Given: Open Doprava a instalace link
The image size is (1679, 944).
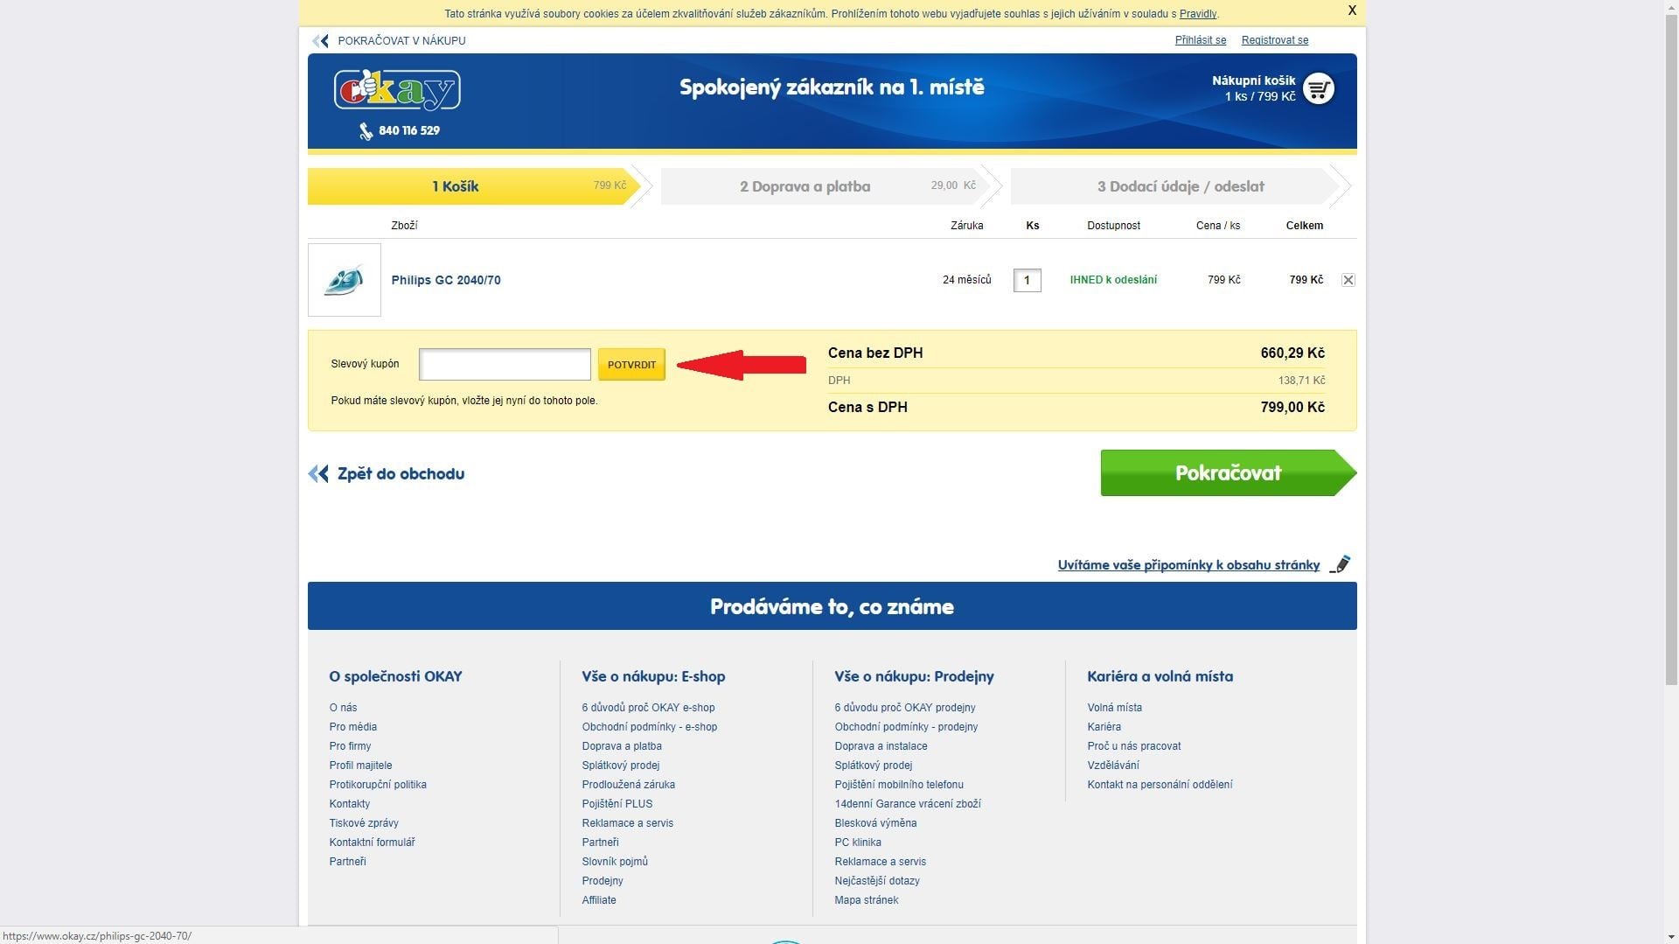Looking at the screenshot, I should pos(881,746).
